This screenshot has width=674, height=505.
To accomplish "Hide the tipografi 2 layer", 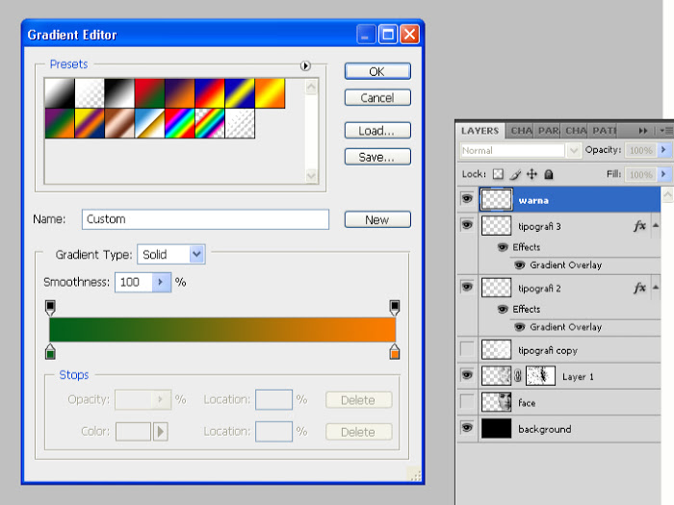I will pyautogui.click(x=467, y=287).
